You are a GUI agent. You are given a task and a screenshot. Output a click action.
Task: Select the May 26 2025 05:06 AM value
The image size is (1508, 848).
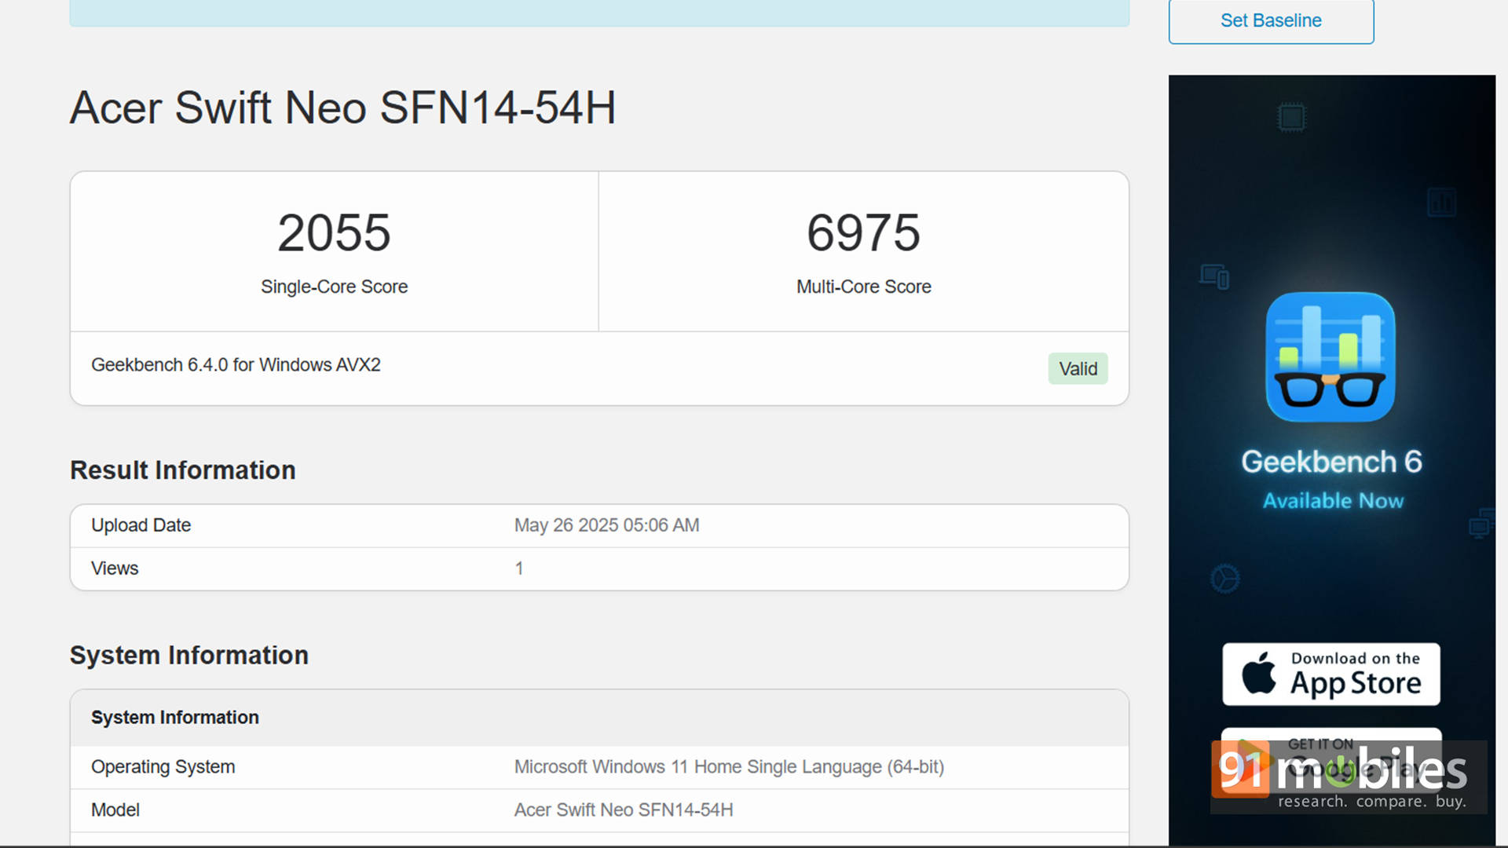click(x=606, y=525)
